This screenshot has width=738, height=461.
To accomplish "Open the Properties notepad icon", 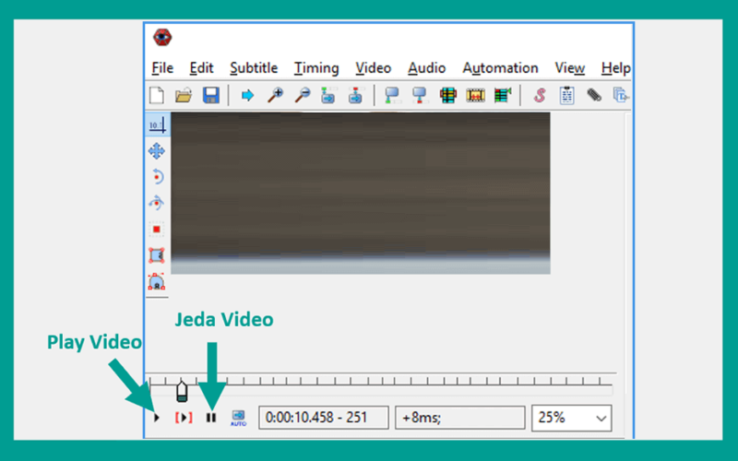I will pyautogui.click(x=566, y=96).
